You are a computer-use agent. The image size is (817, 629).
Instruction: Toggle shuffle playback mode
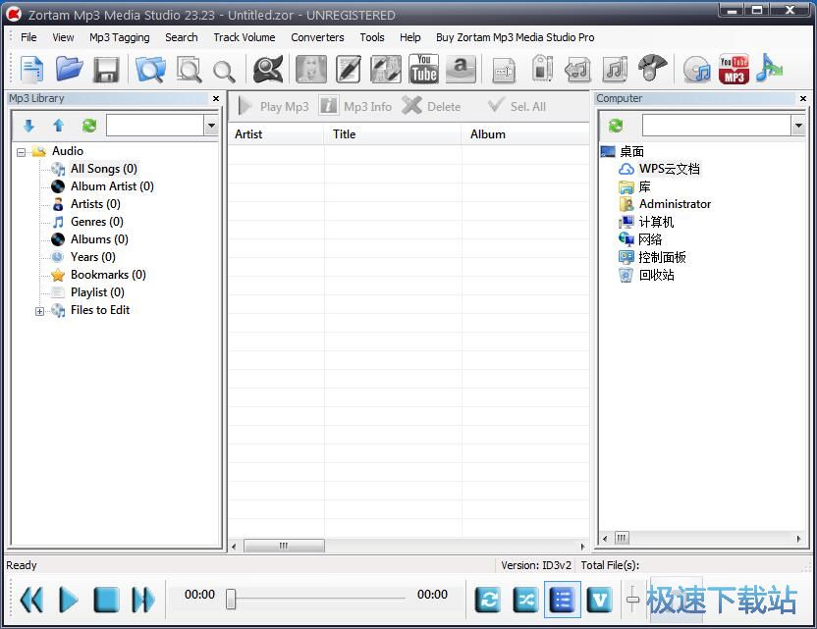(x=525, y=599)
